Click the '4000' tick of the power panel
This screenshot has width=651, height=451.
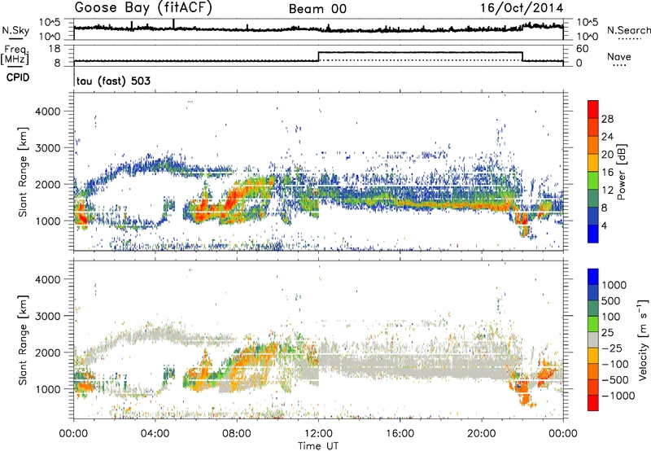(47, 112)
